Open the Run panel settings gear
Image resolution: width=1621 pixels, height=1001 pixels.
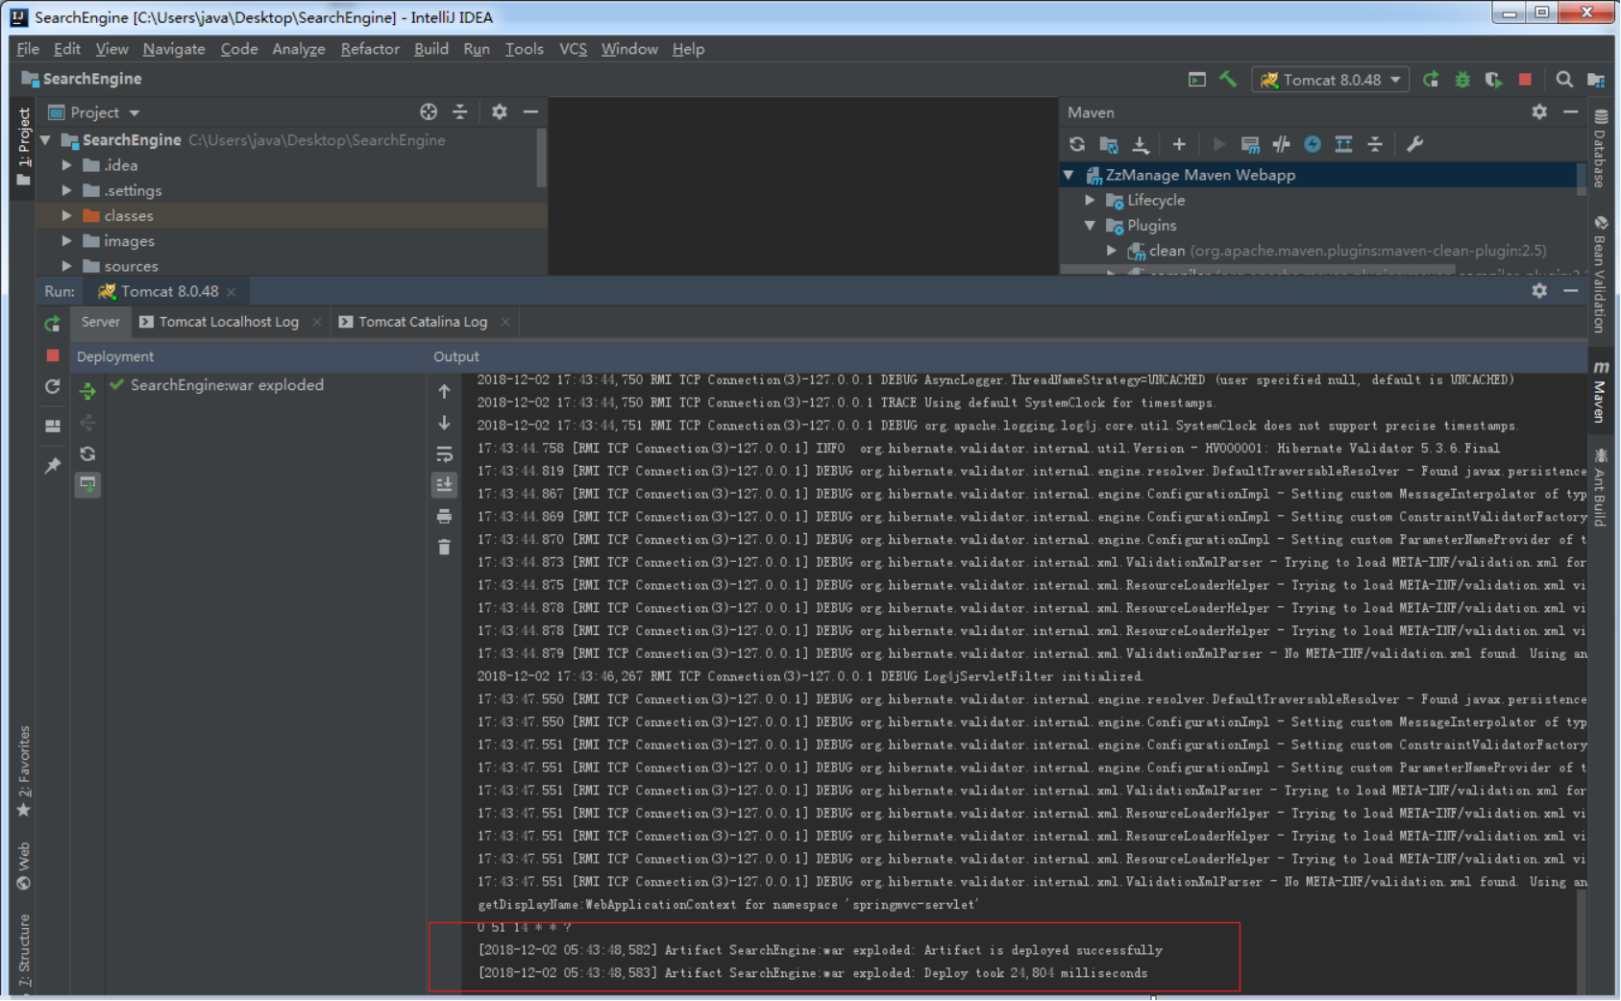tap(1539, 291)
